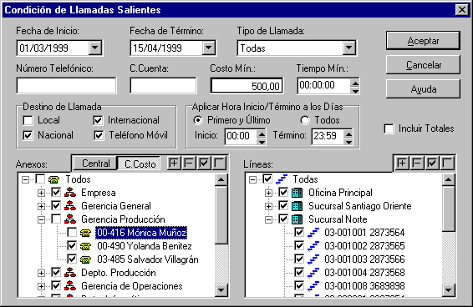
Task: Expand the Gerencia de Operaciones node
Action: click(x=41, y=286)
